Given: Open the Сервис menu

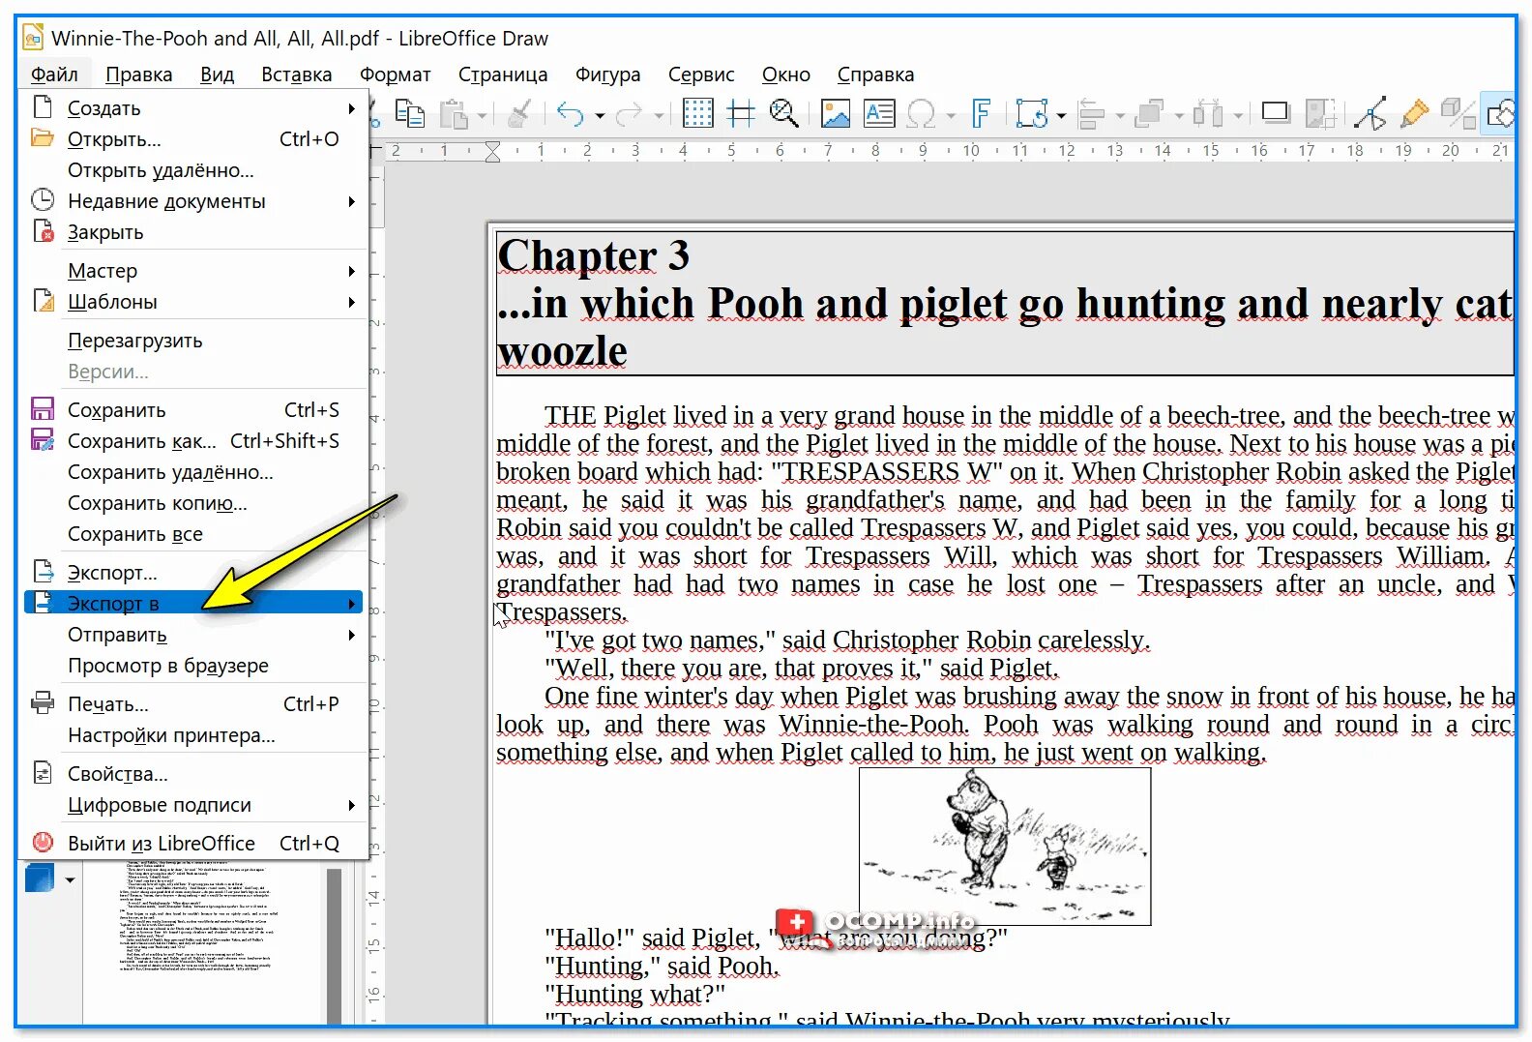Looking at the screenshot, I should [701, 74].
